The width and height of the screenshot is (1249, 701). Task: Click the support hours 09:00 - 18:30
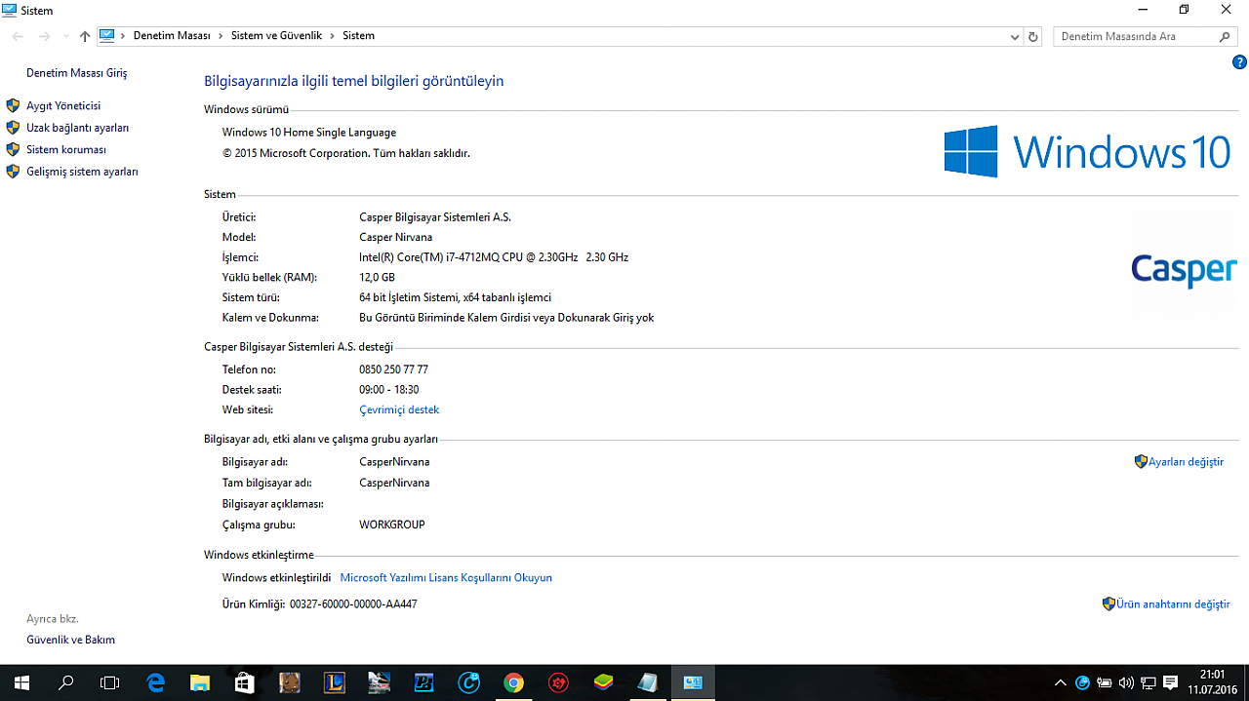point(388,390)
